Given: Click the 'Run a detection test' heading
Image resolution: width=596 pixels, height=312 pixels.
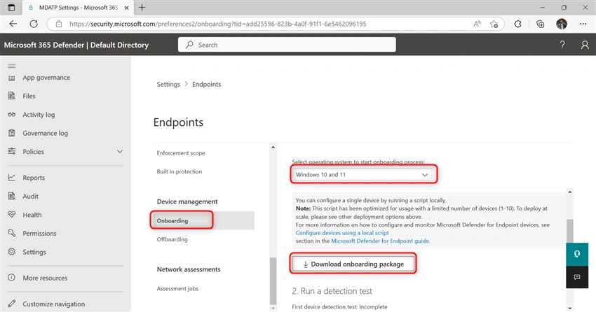Looking at the screenshot, I should coord(332,291).
